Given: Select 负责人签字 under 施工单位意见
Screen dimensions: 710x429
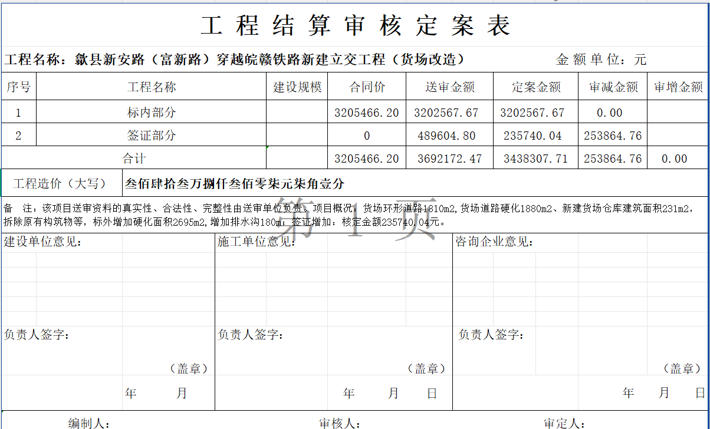Looking at the screenshot, I should click(x=251, y=335).
